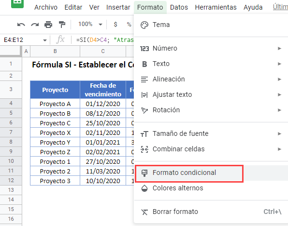Open the Herramientas menu

coord(216,7)
